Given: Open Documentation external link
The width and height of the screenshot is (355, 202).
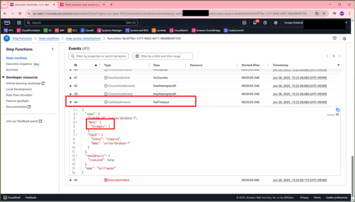Looking at the screenshot, I should (x=18, y=107).
